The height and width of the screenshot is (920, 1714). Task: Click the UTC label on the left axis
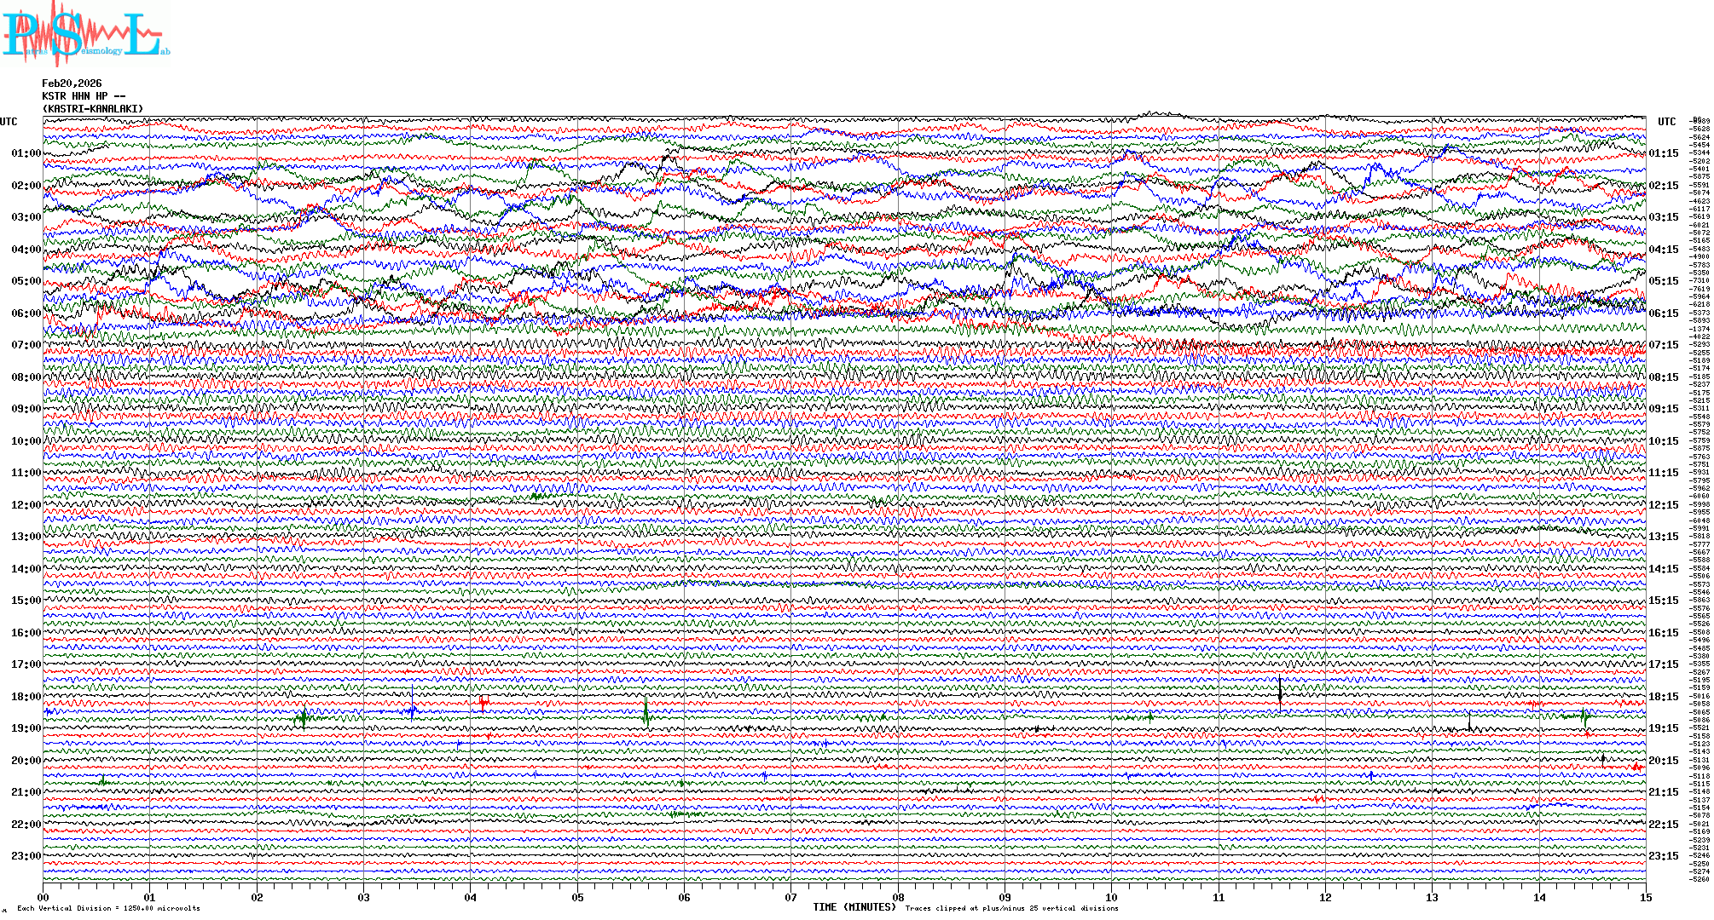(x=9, y=122)
